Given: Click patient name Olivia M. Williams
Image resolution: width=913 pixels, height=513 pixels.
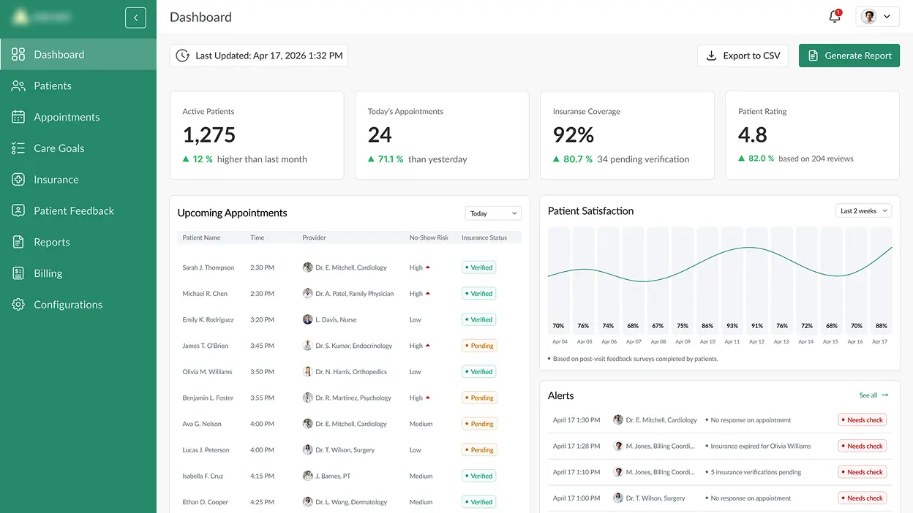Looking at the screenshot, I should [207, 372].
